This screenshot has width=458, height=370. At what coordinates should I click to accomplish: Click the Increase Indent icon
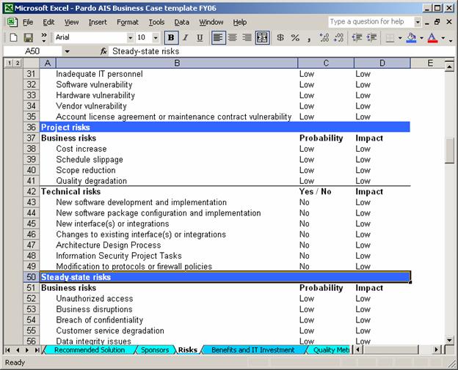click(373, 37)
